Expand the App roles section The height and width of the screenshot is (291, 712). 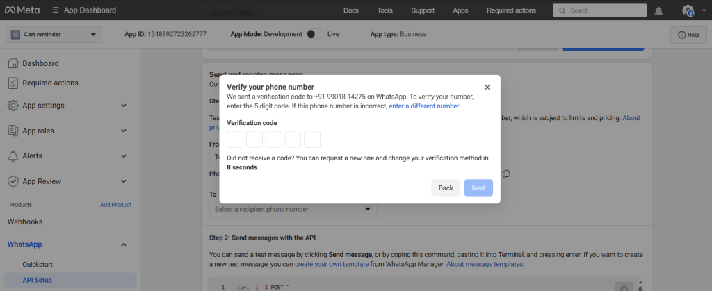click(123, 131)
